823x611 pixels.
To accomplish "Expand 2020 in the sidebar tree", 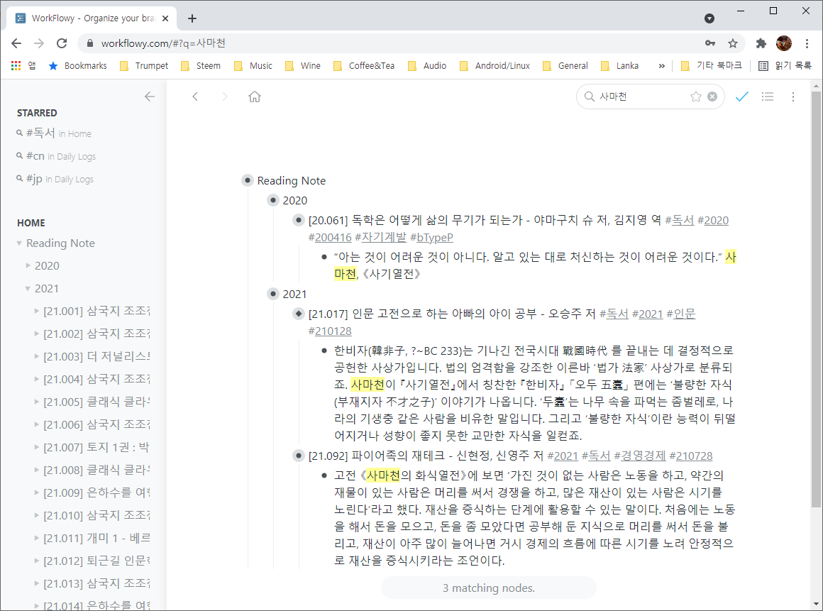I will coord(28,265).
